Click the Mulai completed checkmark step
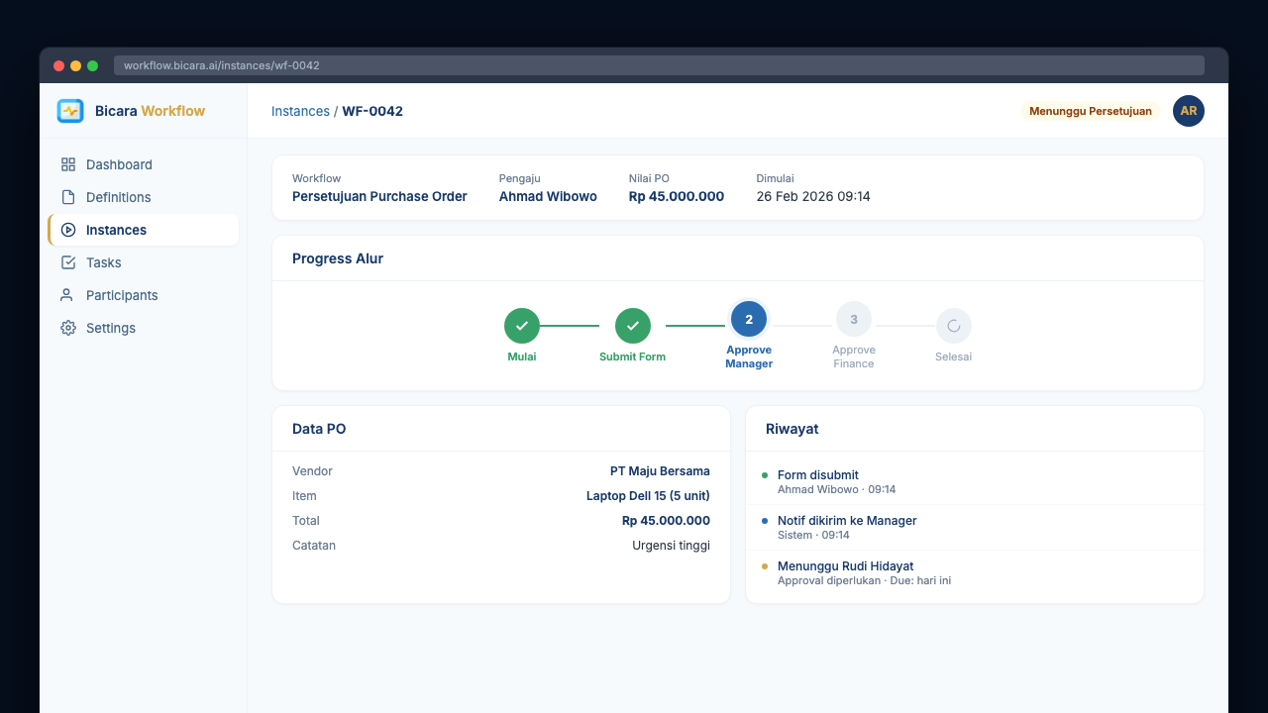Screen dimensions: 1268x713 pyautogui.click(x=521, y=325)
